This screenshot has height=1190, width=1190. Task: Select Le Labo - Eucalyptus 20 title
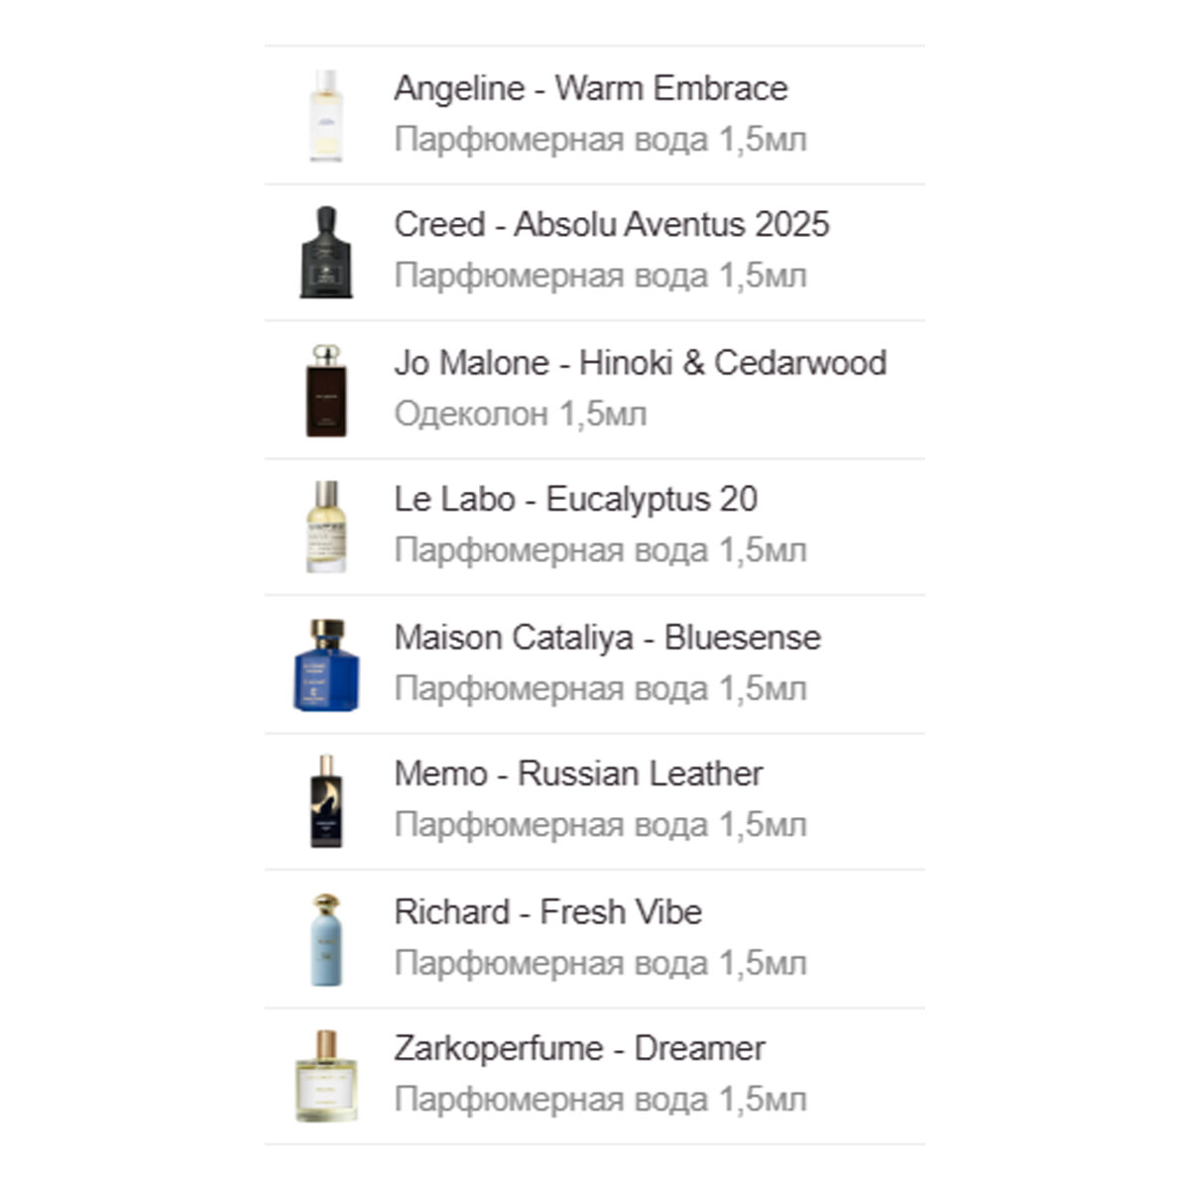coord(576,500)
